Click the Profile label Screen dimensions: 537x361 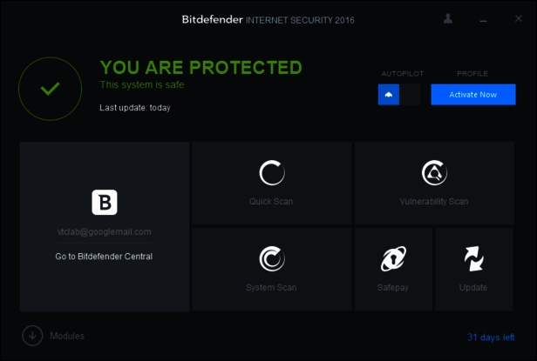[472, 74]
